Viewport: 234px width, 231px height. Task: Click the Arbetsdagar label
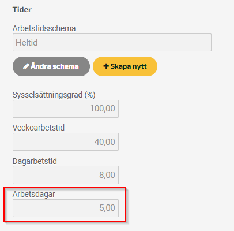click(34, 194)
